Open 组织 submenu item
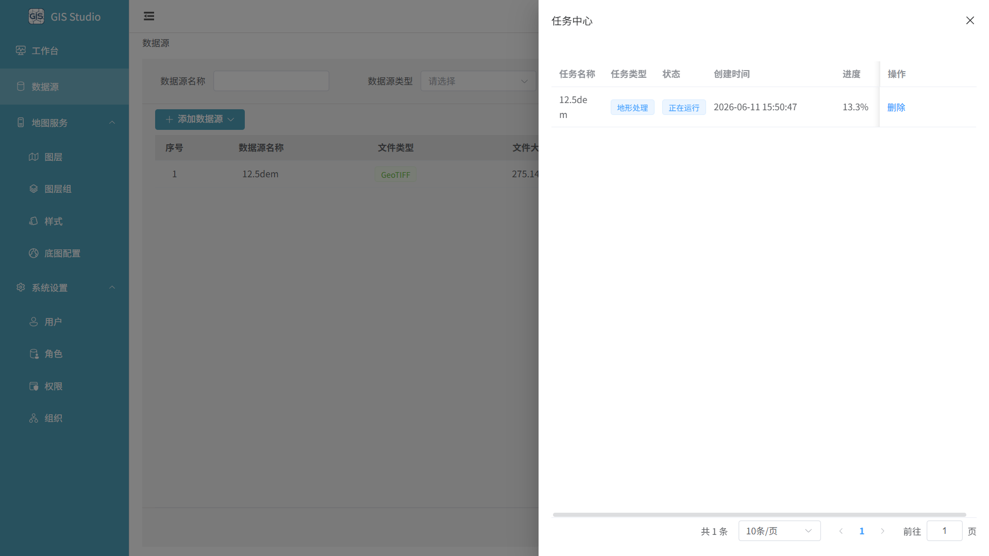989x556 pixels. tap(64, 418)
